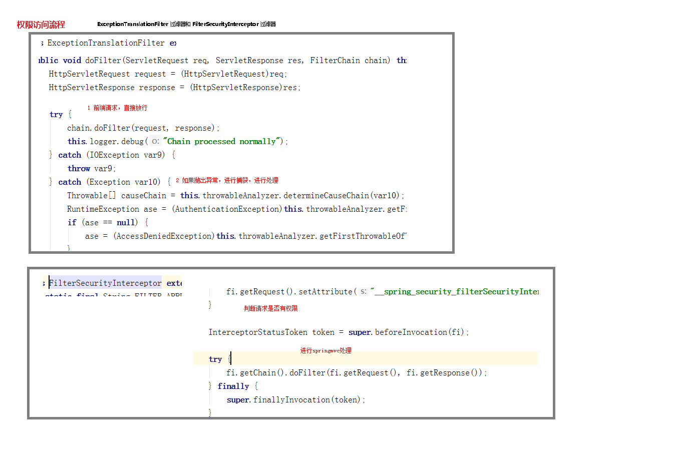Click the chain.doFilter(request, response) line

coord(143,128)
